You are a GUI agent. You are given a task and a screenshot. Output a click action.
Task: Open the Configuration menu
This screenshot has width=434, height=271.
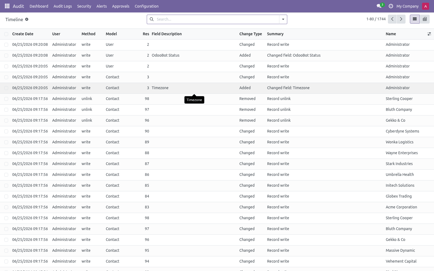pyautogui.click(x=146, y=6)
